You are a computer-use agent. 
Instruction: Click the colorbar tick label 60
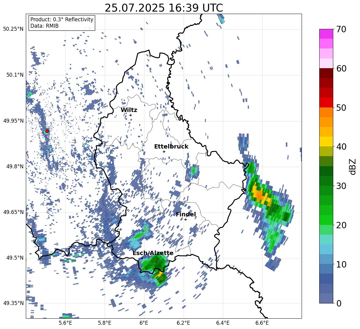pyautogui.click(x=341, y=68)
